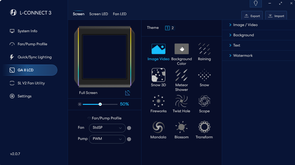Viewport: 295px width, 165px height.
Task: Apply the Mandala effect
Action: (x=159, y=127)
